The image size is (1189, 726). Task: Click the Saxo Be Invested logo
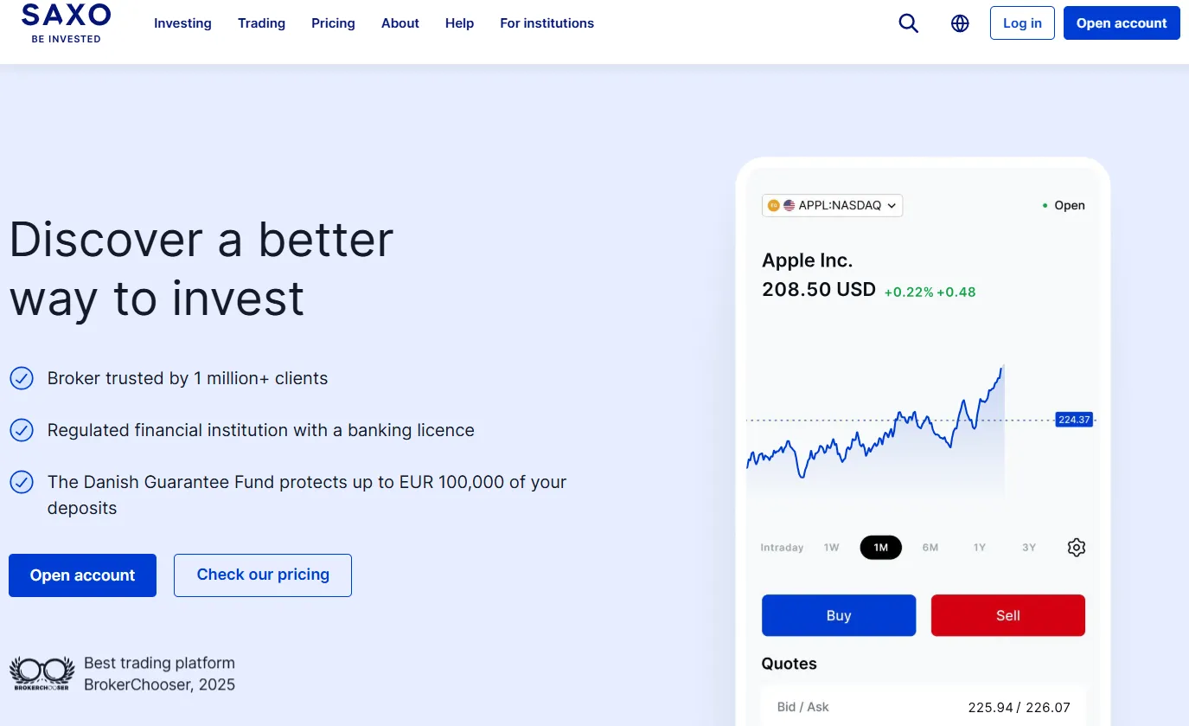pos(67,23)
